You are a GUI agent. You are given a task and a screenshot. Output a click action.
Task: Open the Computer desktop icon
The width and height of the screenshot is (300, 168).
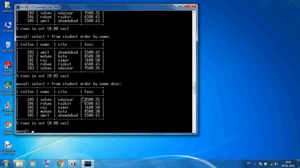[8, 27]
